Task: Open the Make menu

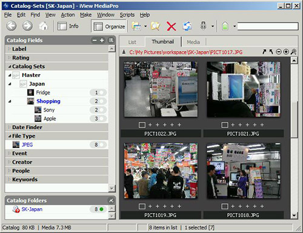Action: 85,15
